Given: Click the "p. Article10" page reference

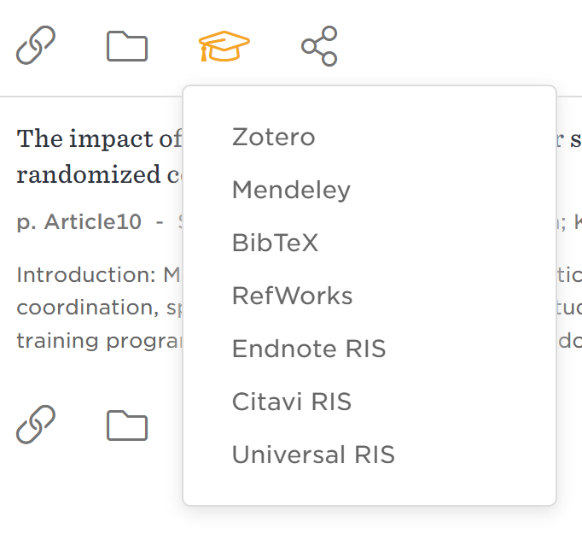Looking at the screenshot, I should pyautogui.click(x=79, y=223).
